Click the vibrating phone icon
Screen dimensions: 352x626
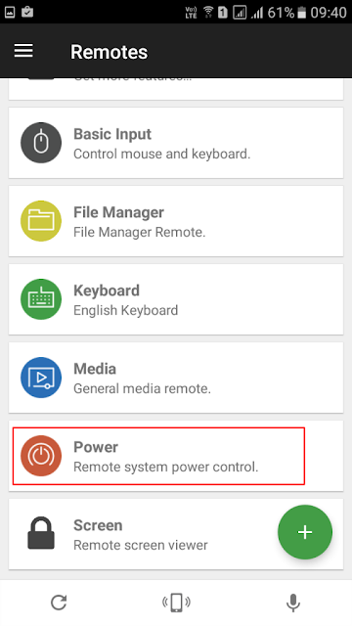[176, 603]
